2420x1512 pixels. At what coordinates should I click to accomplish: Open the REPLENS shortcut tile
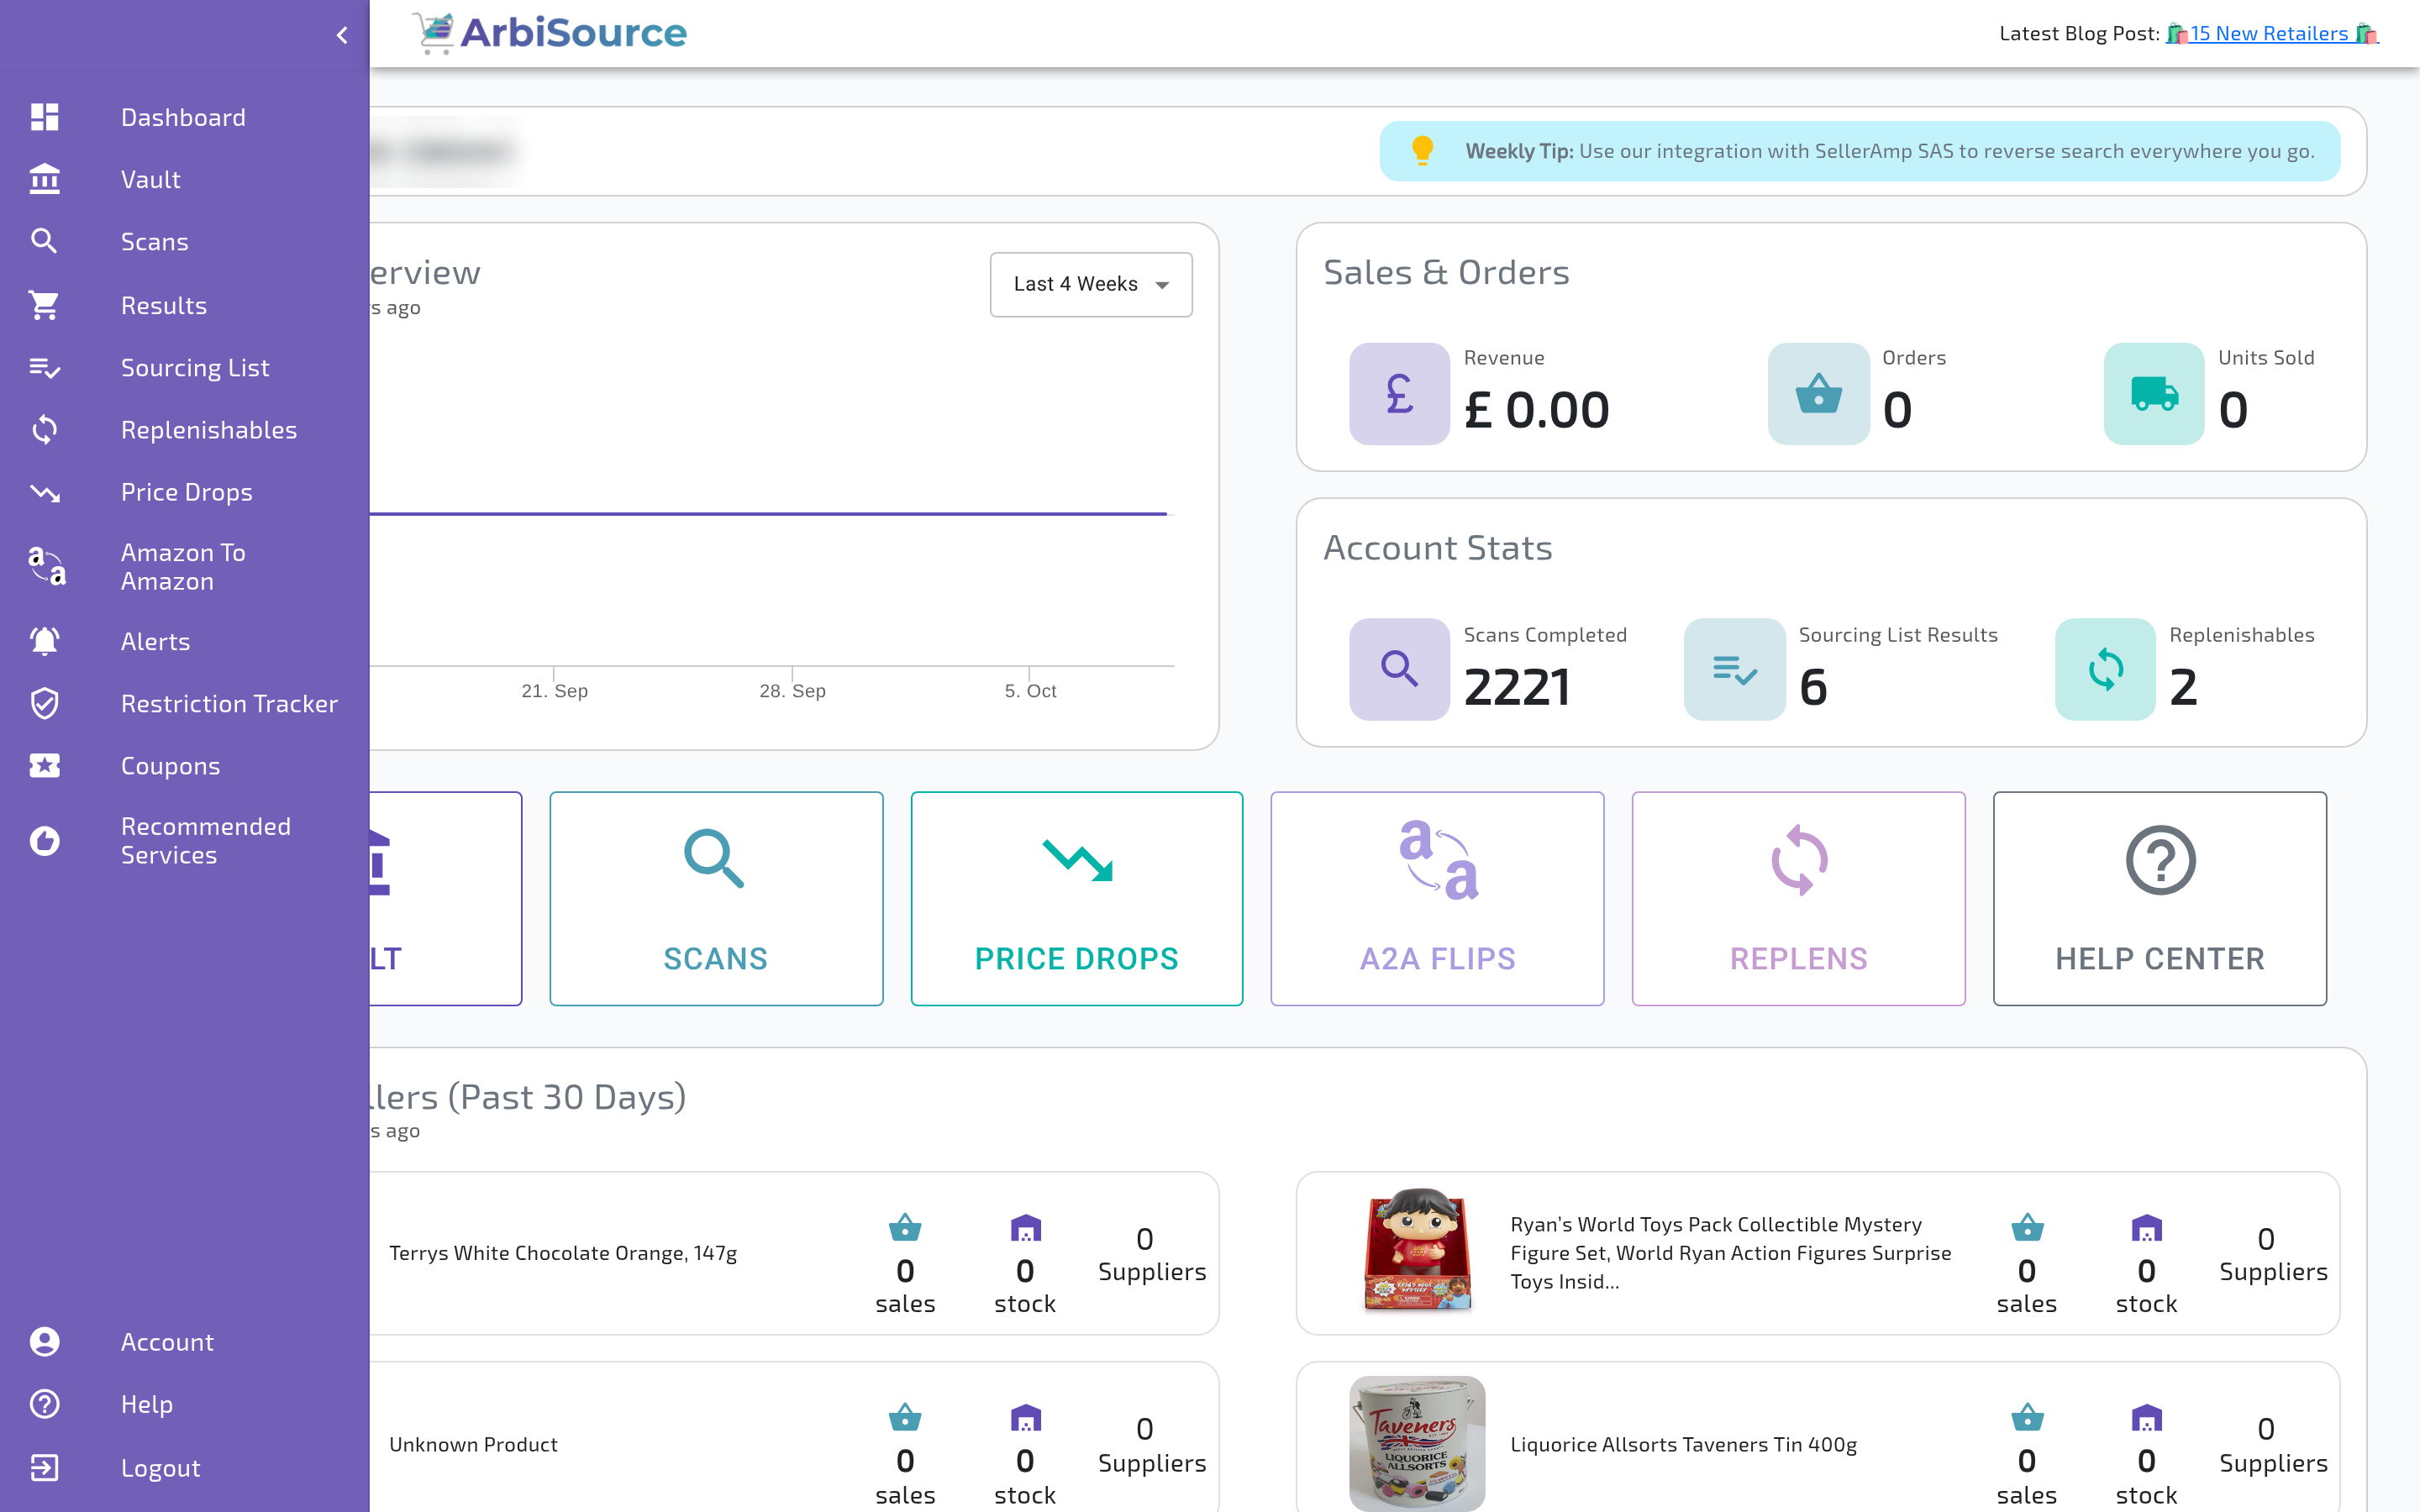click(x=1798, y=898)
